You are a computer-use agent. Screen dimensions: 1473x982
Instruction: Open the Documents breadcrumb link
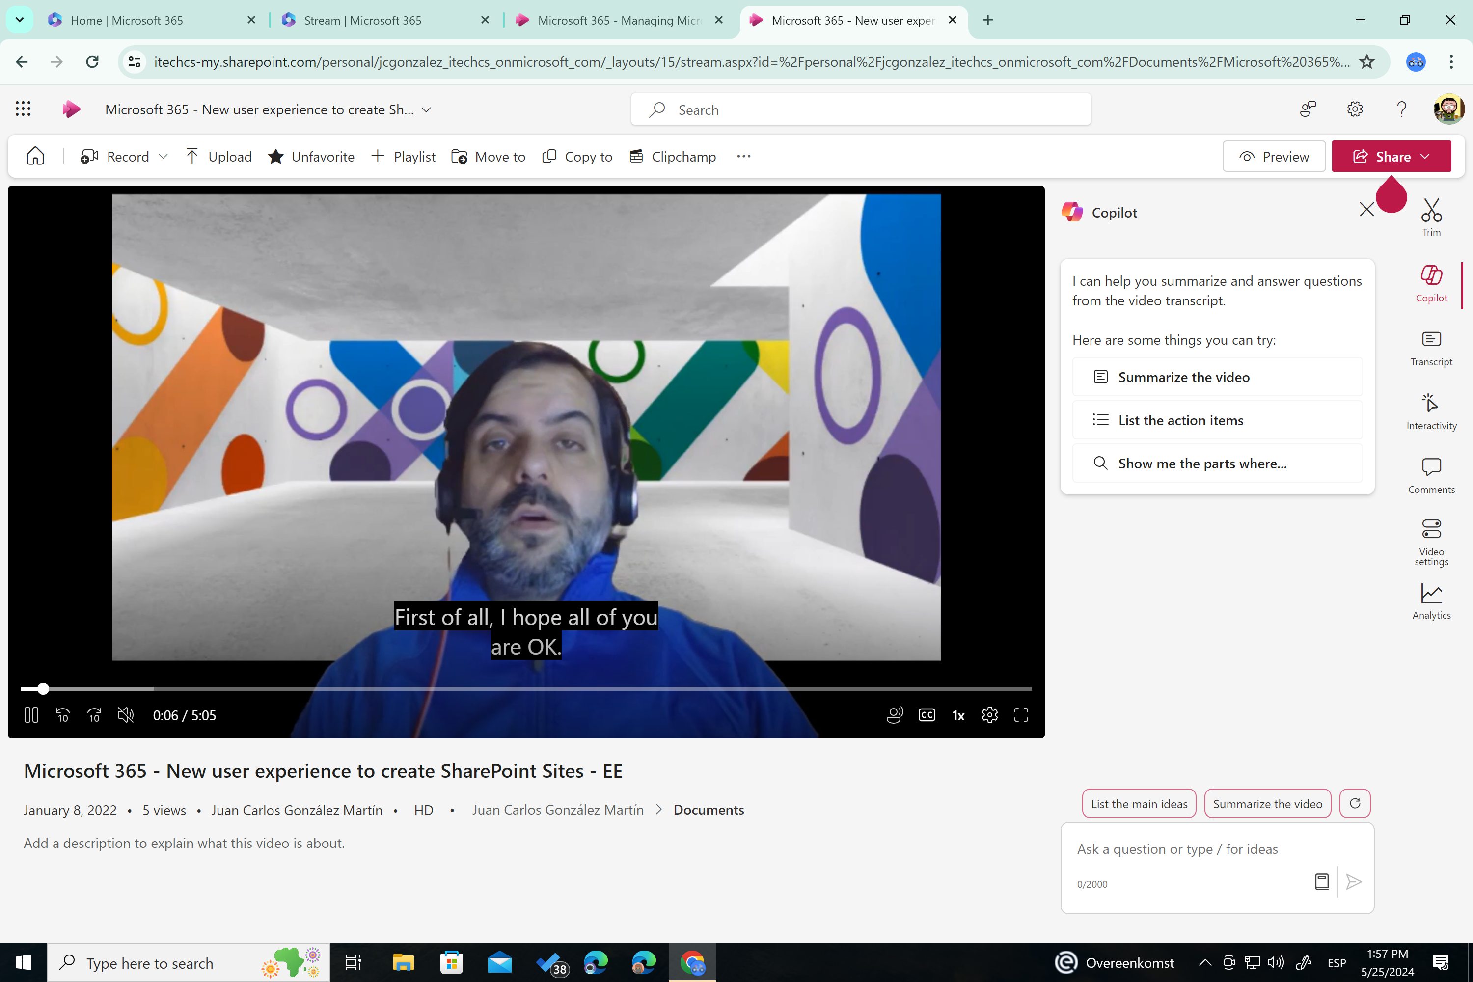pyautogui.click(x=709, y=809)
